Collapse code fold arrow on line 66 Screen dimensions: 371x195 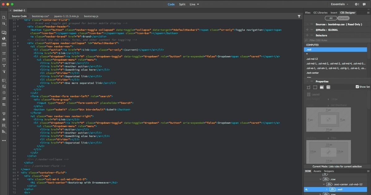pos(18,172)
